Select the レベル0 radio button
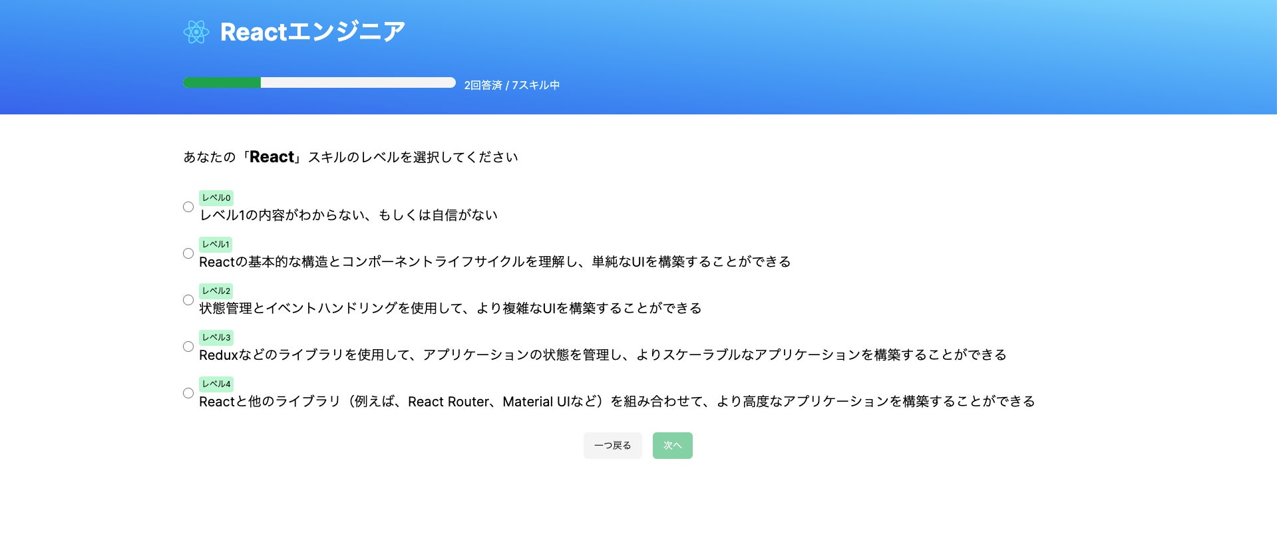1277x554 pixels. [188, 207]
